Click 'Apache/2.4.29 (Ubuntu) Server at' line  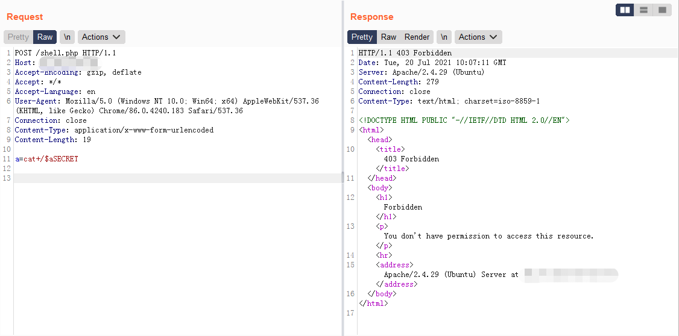tap(451, 275)
